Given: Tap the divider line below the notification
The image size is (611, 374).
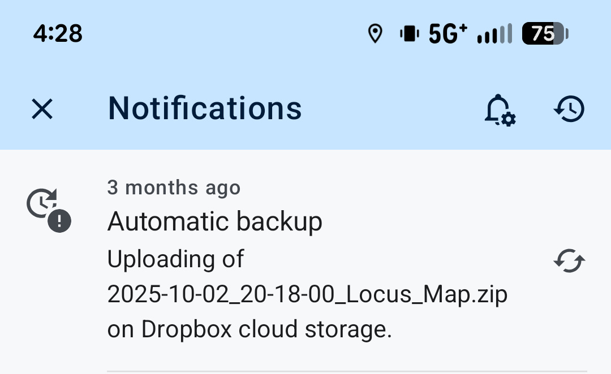Looking at the screenshot, I should pyautogui.click(x=346, y=371).
